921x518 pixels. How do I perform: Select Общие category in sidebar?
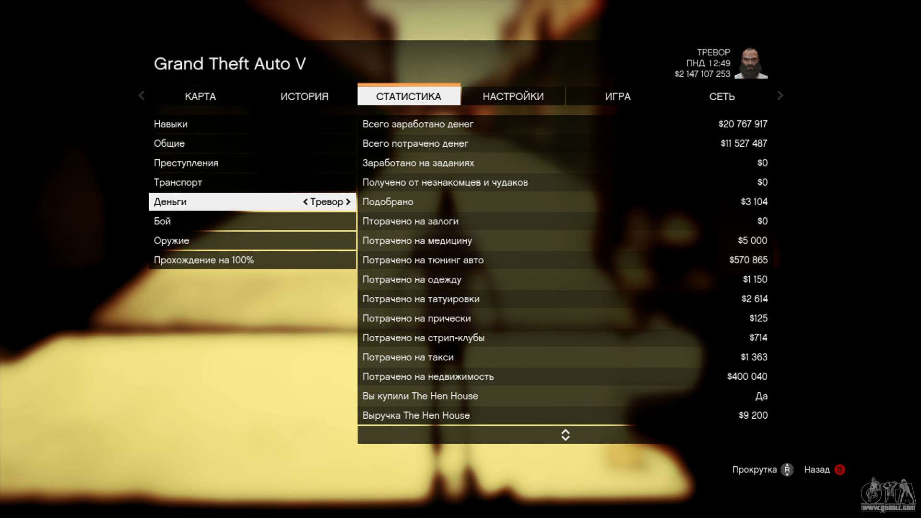(x=168, y=143)
